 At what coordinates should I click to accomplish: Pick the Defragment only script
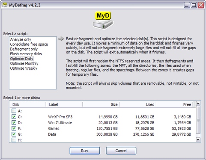tap(24, 49)
